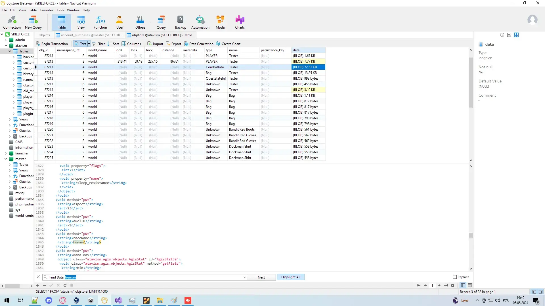Open Discord from the taskbar

(49, 300)
